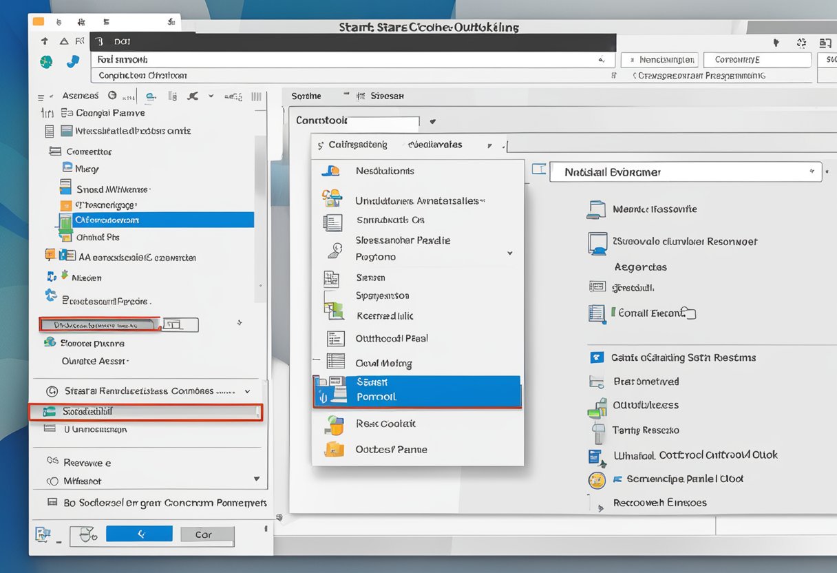The width and height of the screenshot is (837, 573).
Task: Toggle the blue checkbox beside Gaintc ofcatiaiting
Action: [x=597, y=357]
